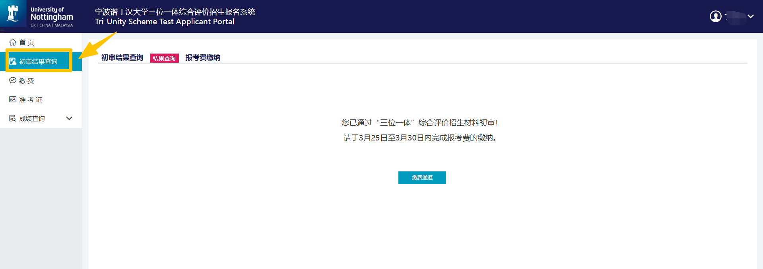Screen dimensions: 763x269
Task: Click the University of Nottingham logo text
Action: (52, 17)
